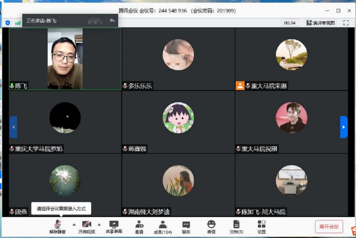Unmute microphone with 解除静音 button
The image size is (356, 238).
coord(57,227)
